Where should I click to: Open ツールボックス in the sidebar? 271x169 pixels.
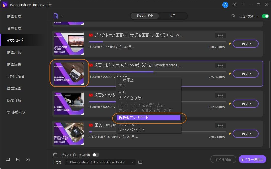(16, 112)
